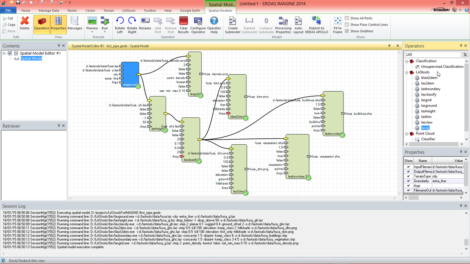The image size is (470, 264).
Task: Select Spatial Model in Contents tree
Action: coord(31,58)
